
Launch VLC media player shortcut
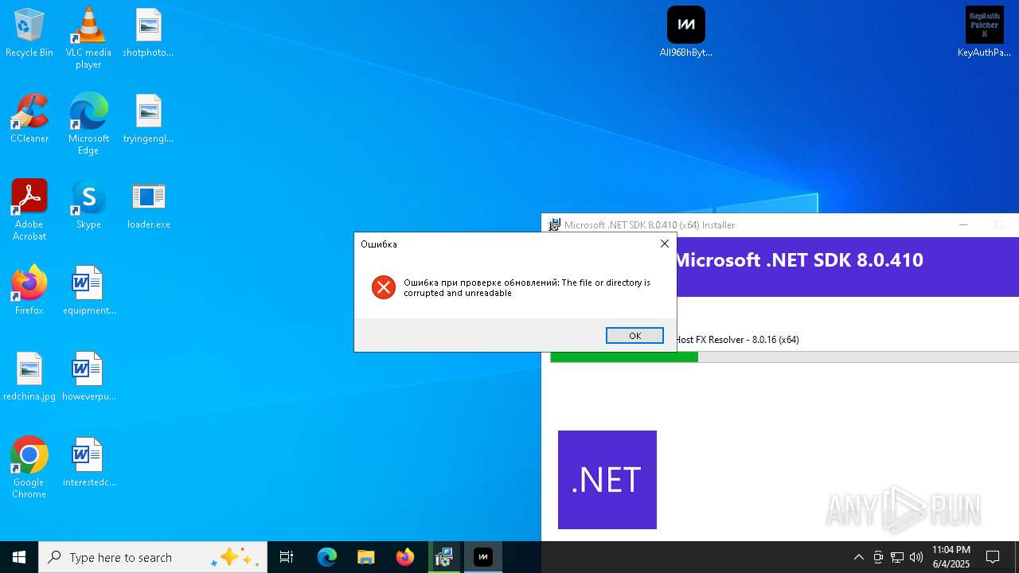click(88, 38)
